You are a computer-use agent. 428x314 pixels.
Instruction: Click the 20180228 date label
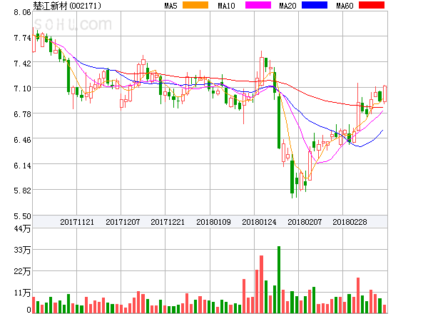pyautogui.click(x=350, y=222)
